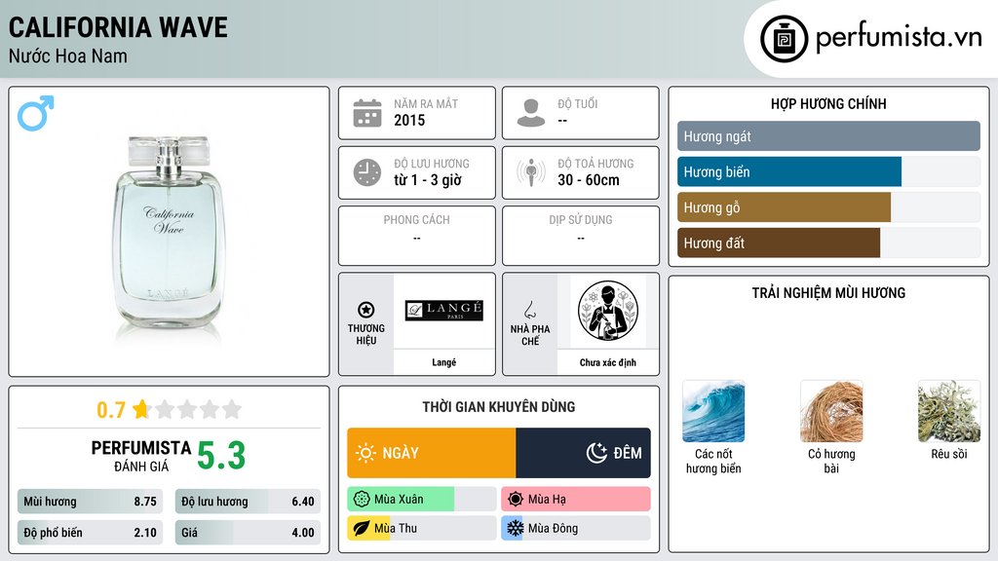This screenshot has height=561, width=998.
Task: Click the perfumista.vn bottle logo icon
Action: [784, 39]
